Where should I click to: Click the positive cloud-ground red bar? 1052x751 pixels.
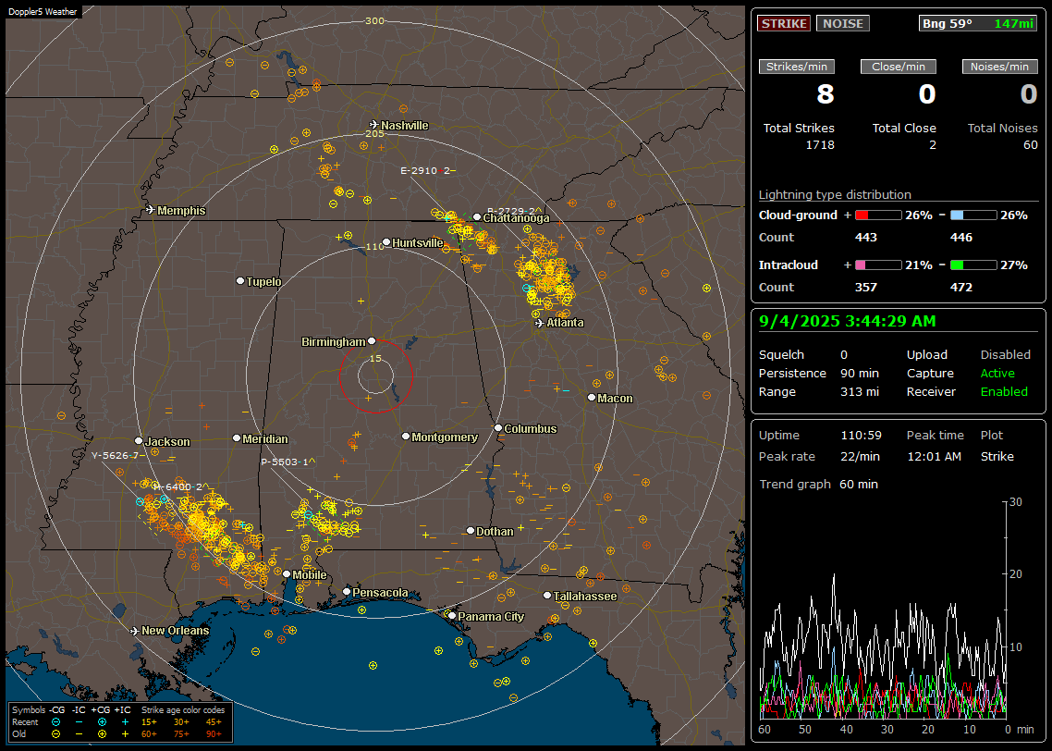coord(878,215)
